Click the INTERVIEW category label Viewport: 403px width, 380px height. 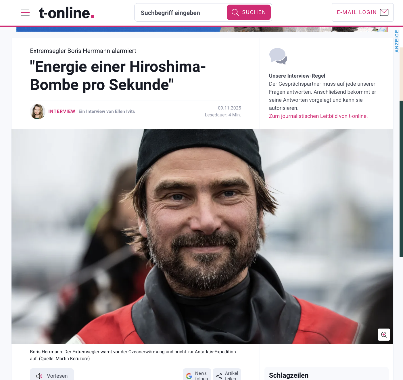[x=62, y=112]
